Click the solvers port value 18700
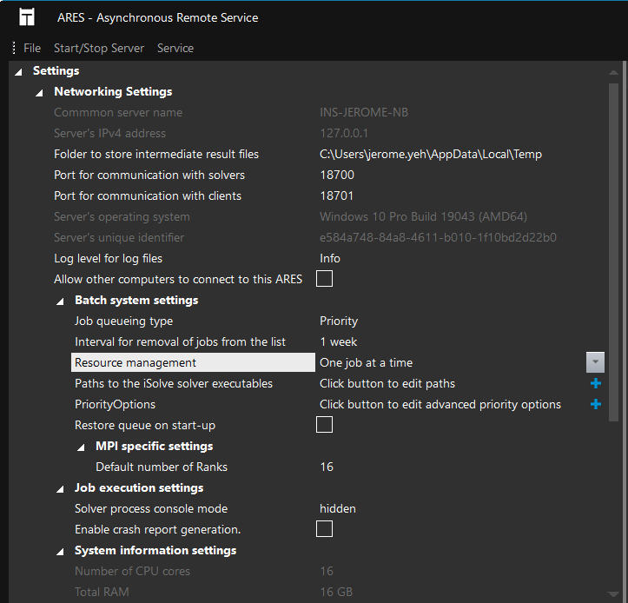 (337, 175)
